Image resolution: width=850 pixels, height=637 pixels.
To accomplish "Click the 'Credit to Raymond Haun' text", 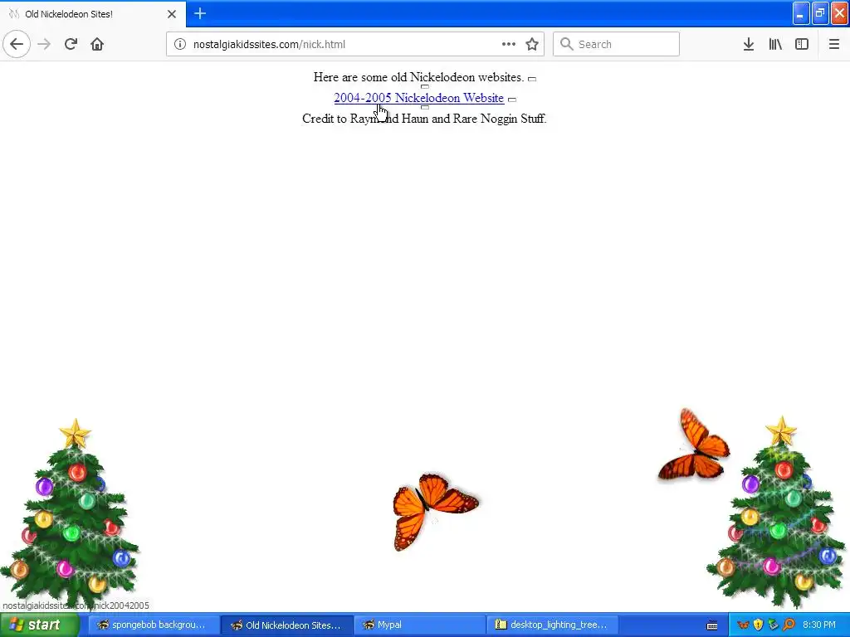I will [424, 119].
